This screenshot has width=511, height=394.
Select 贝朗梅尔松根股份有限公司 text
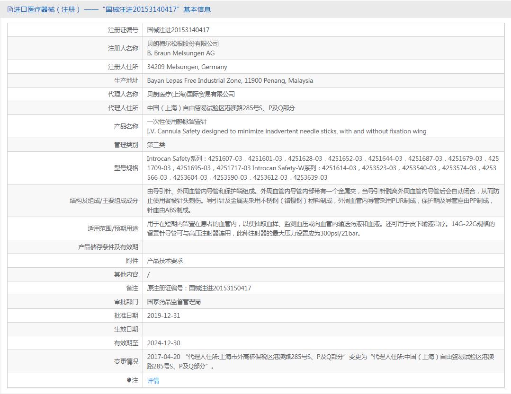183,44
